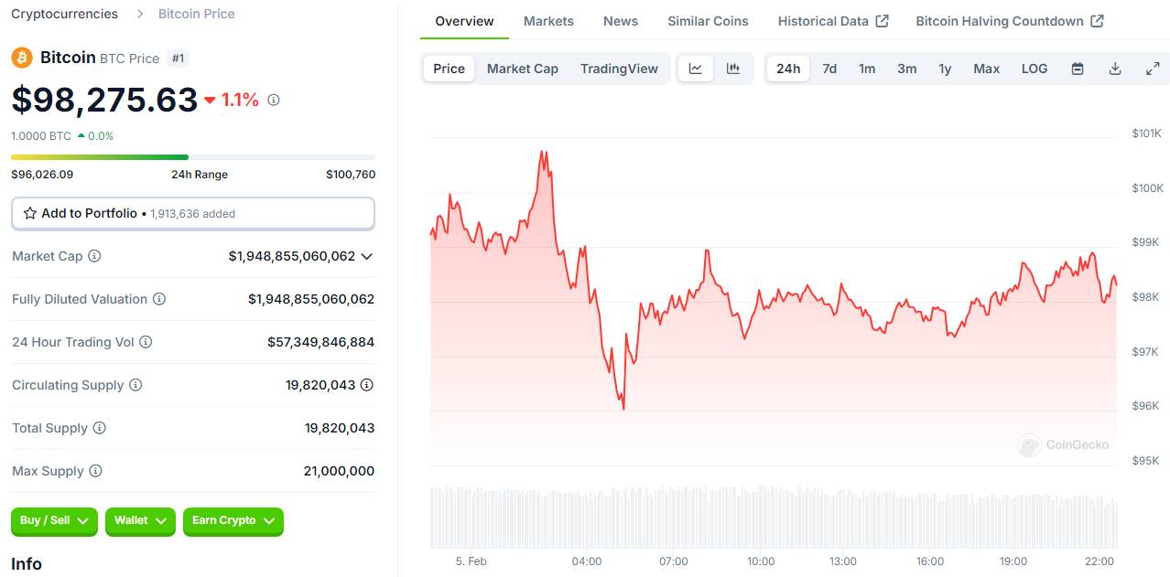Image resolution: width=1170 pixels, height=577 pixels.
Task: Switch to candlestick chart view icon
Action: coord(733,69)
